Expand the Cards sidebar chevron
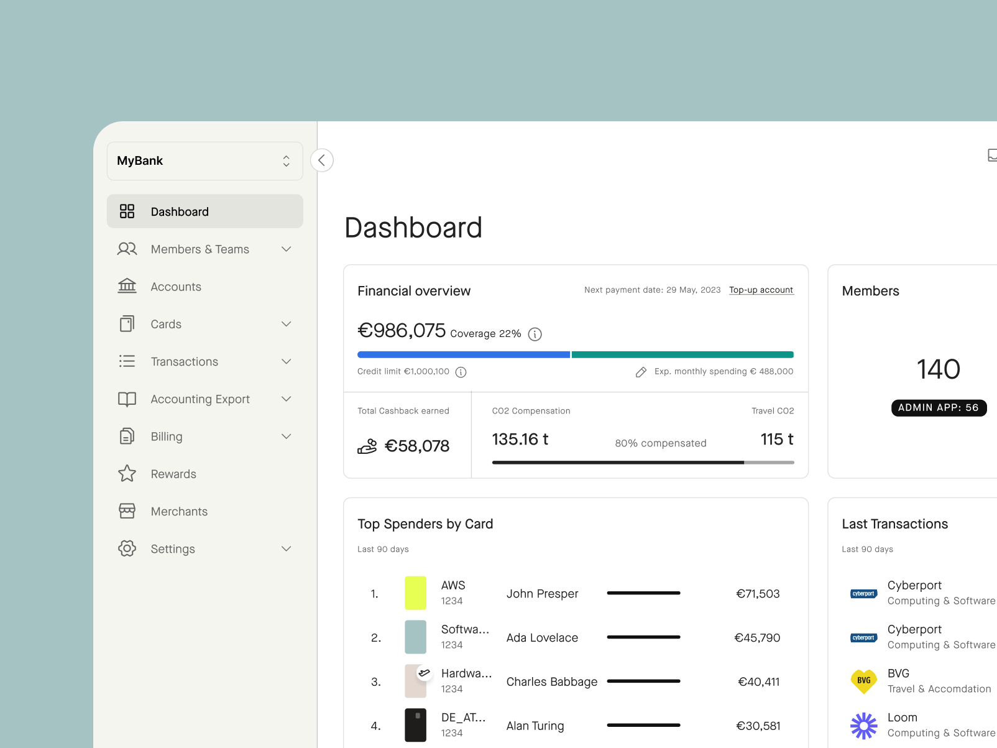 tap(286, 323)
